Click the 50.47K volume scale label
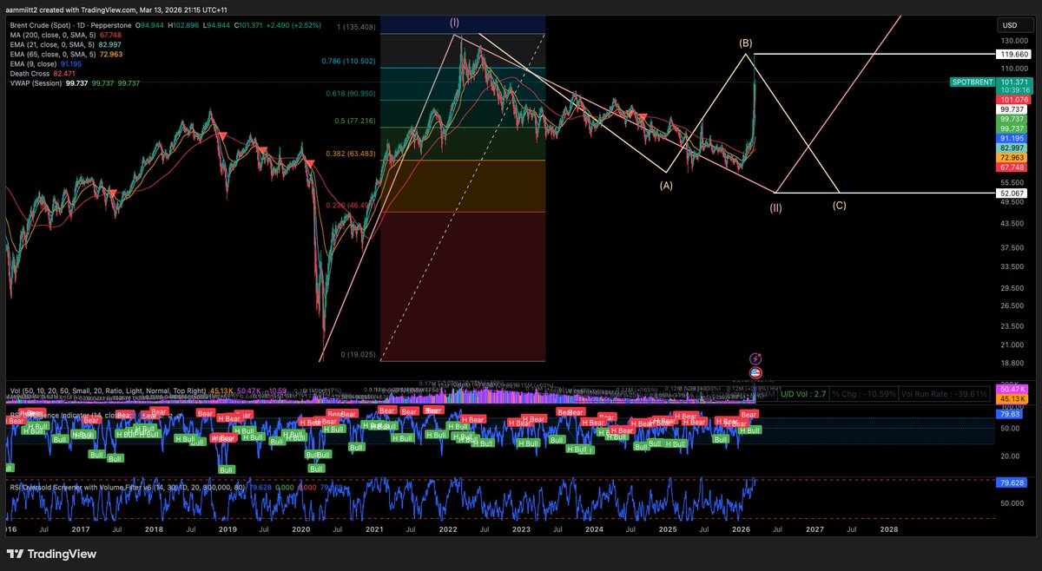Viewport: 1042px width, 571px height. (1013, 390)
